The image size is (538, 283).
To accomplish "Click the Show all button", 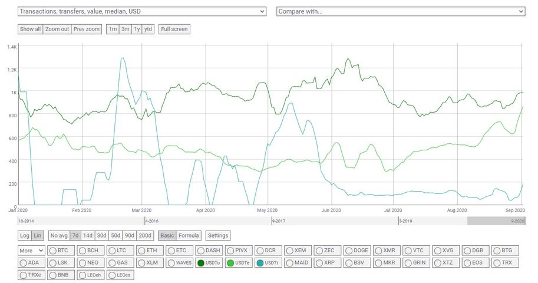I will point(30,29).
